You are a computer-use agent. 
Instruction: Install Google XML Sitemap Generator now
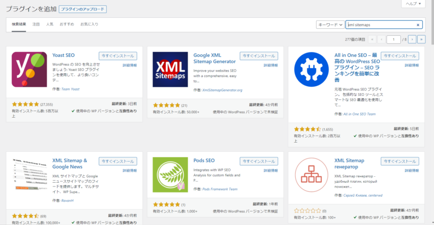click(259, 56)
